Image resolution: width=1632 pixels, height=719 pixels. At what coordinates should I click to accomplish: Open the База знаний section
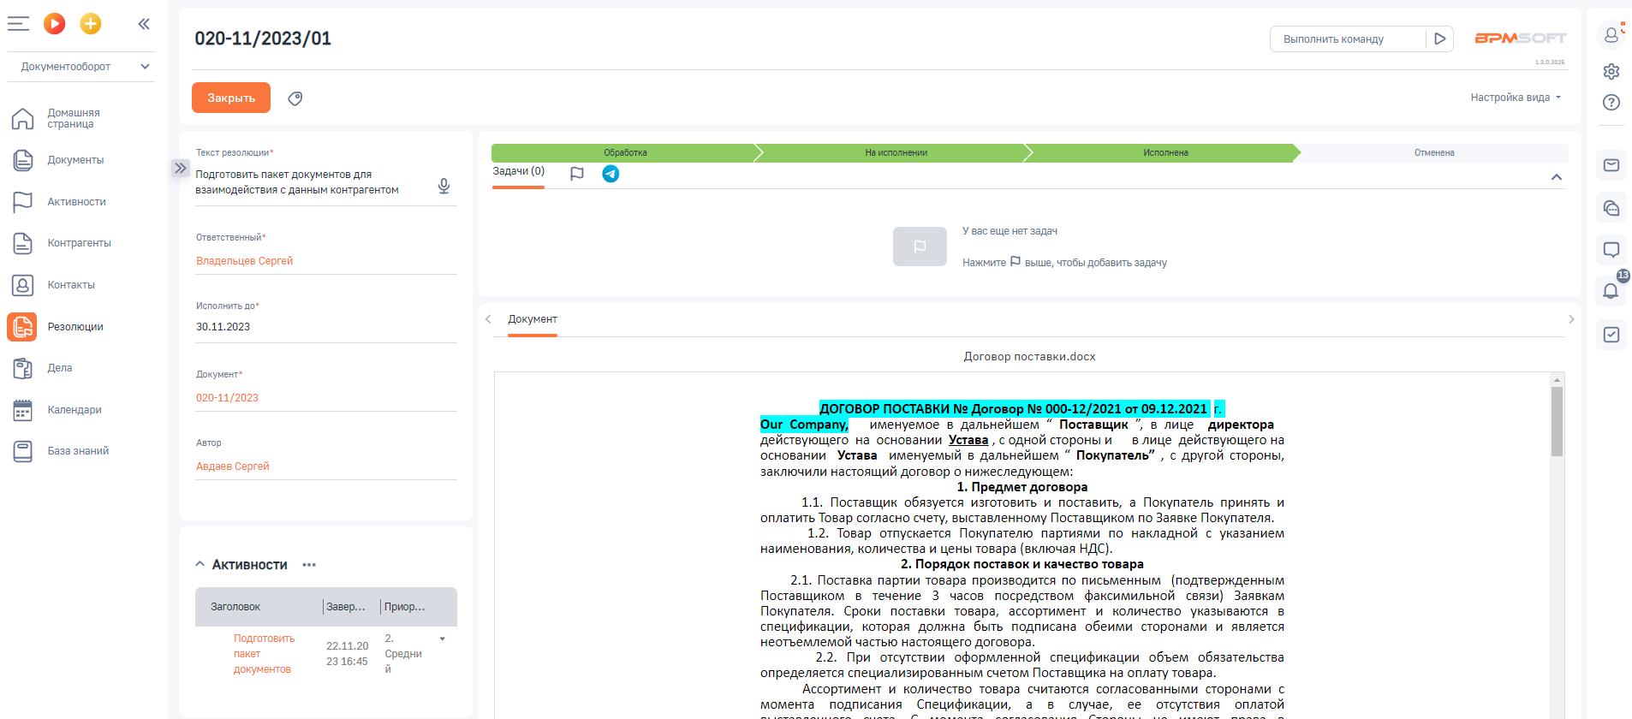click(78, 451)
